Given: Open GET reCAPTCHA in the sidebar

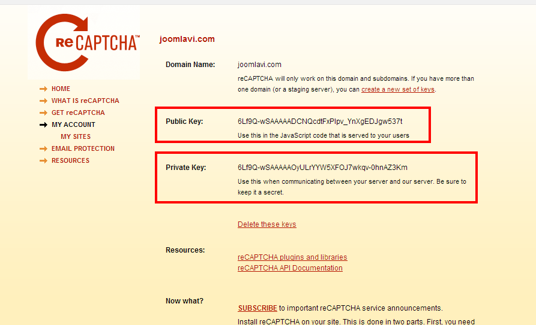Looking at the screenshot, I should [78, 113].
